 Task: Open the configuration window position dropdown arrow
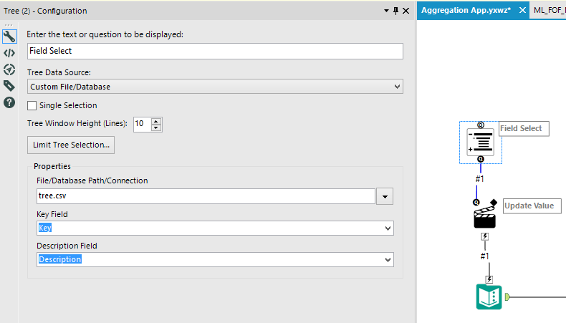pos(385,11)
